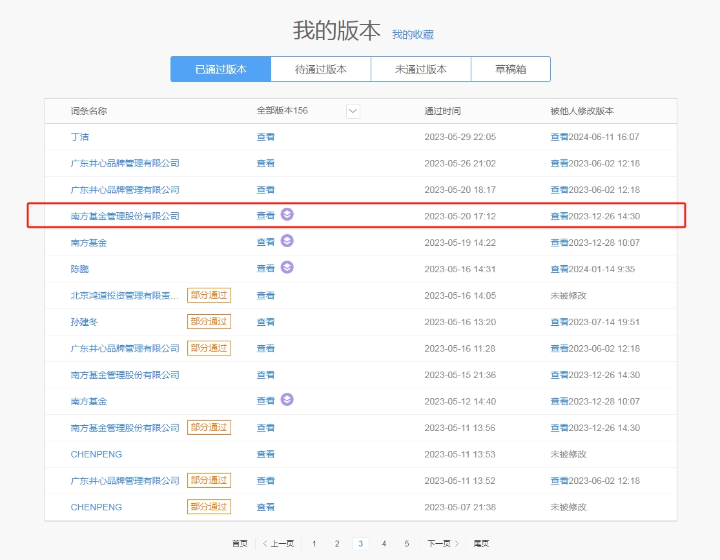Click 查看 in the 2023-05-20 18:17 row

coord(265,190)
